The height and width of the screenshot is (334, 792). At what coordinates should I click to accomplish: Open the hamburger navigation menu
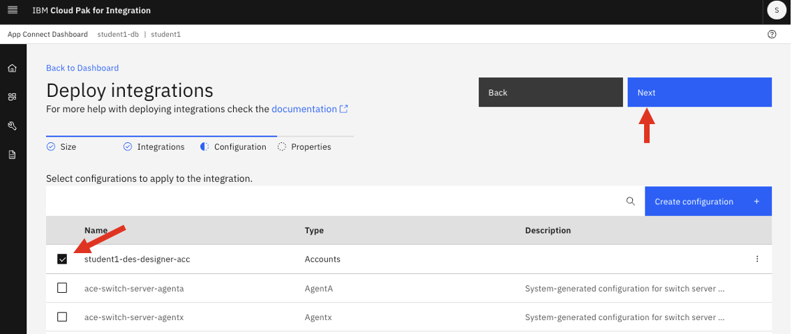click(12, 10)
